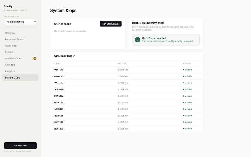Select claim 8f550dde

[58, 96]
